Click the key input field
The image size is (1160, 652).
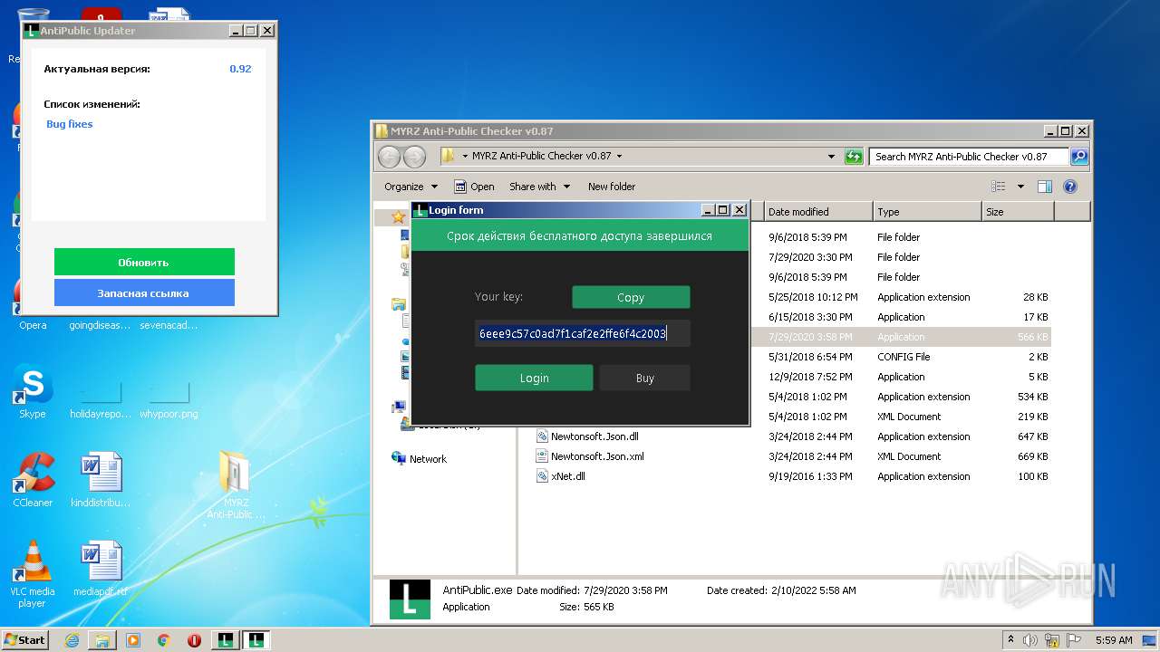582,333
